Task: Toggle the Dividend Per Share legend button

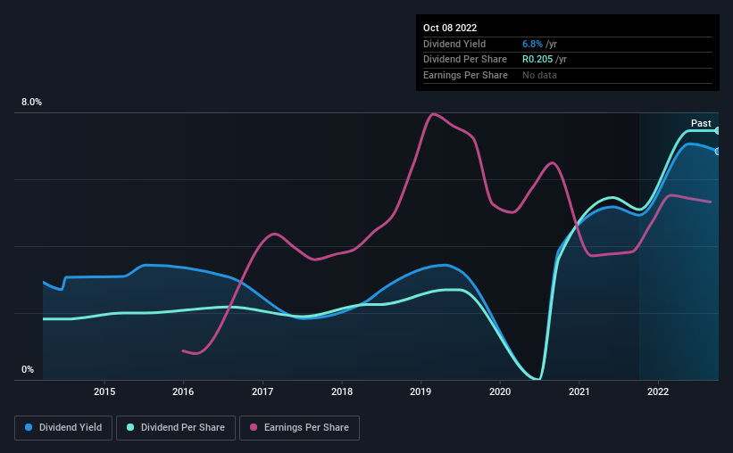Action: point(176,428)
